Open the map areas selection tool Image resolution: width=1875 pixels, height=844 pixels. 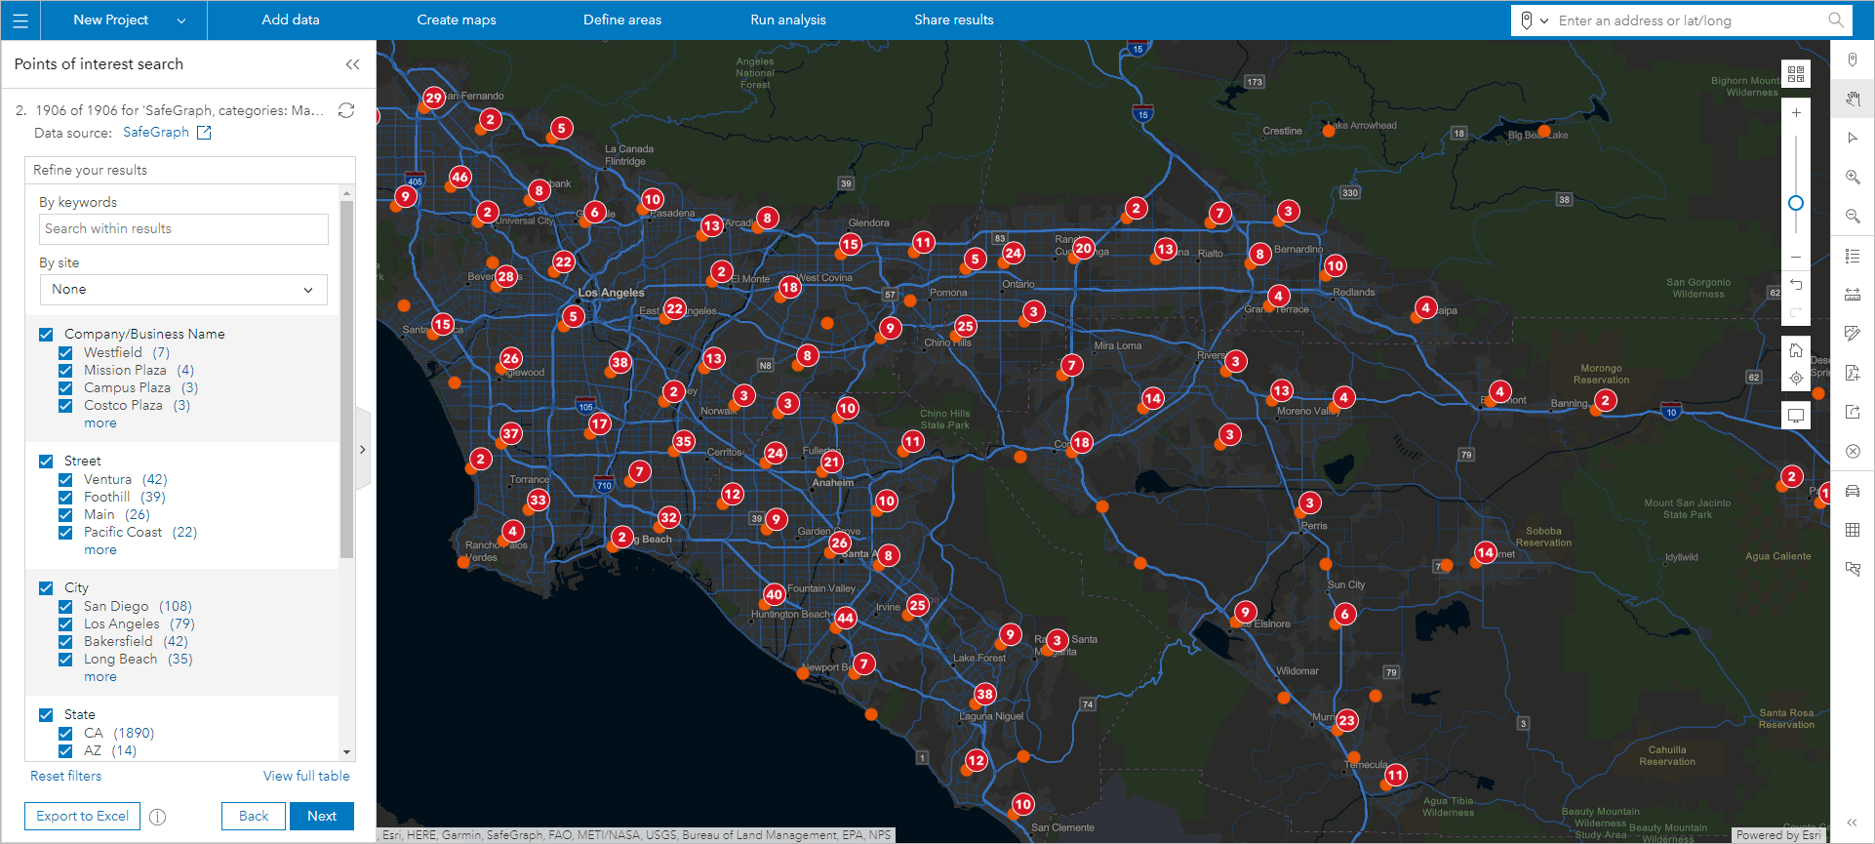1853,569
